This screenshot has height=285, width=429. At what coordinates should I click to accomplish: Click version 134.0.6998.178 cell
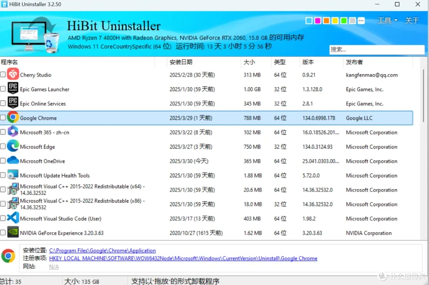[x=319, y=118]
